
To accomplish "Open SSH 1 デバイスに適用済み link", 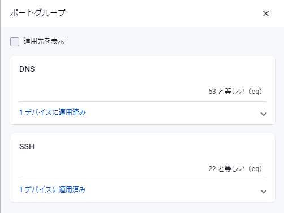I will coord(53,190).
